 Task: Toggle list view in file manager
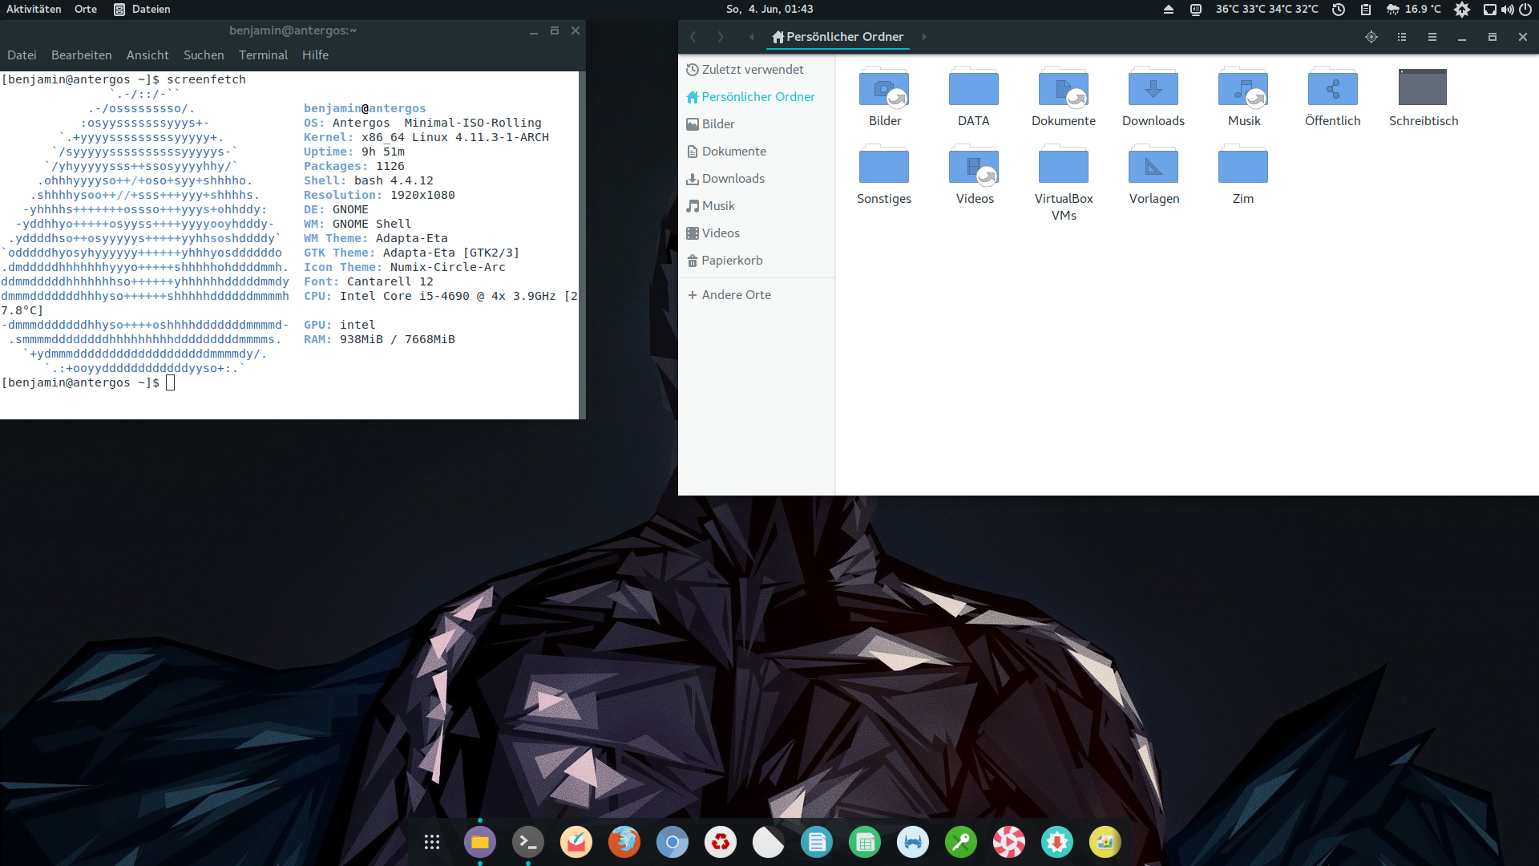(x=1402, y=37)
